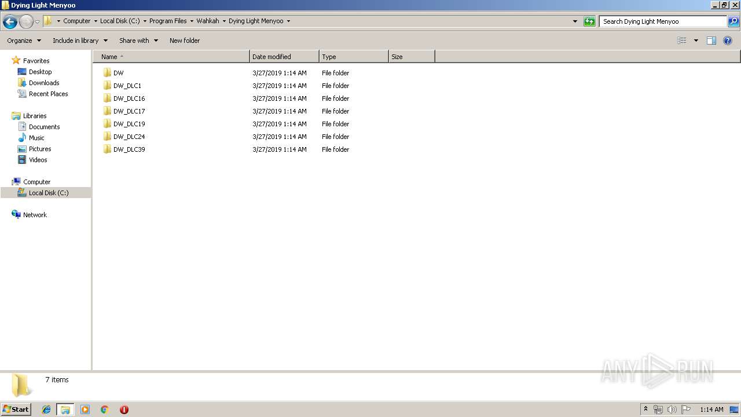Open the Music library
The width and height of the screenshot is (741, 417).
click(x=36, y=138)
